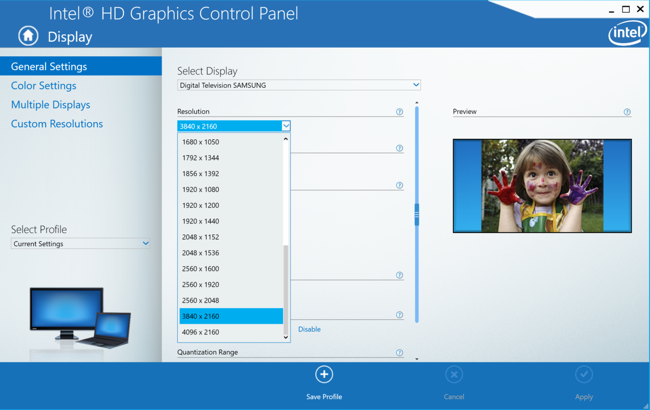The width and height of the screenshot is (650, 410).
Task: Click the Apply checkmark icon
Action: pos(584,375)
